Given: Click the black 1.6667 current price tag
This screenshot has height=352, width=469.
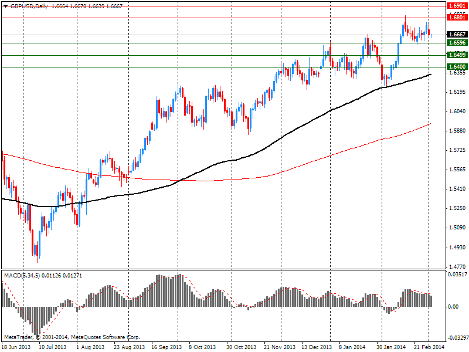Looking at the screenshot, I should point(456,35).
